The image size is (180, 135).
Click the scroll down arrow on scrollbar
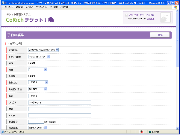point(178,127)
